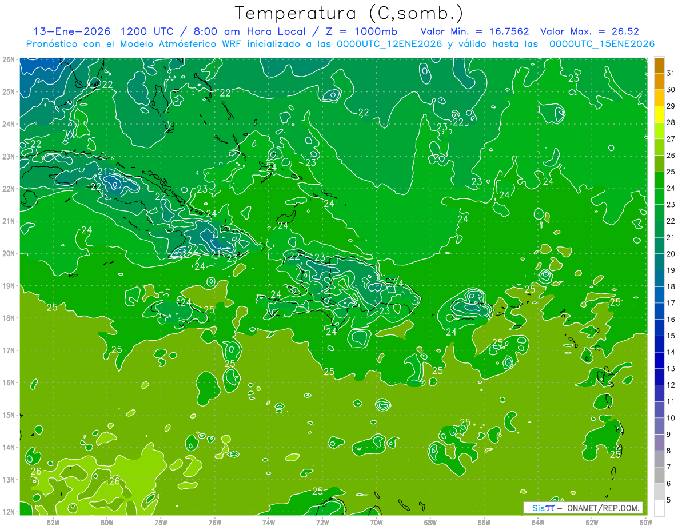
Task: Click the "Valor Max. = 26.52" value
Action: [x=590, y=31]
